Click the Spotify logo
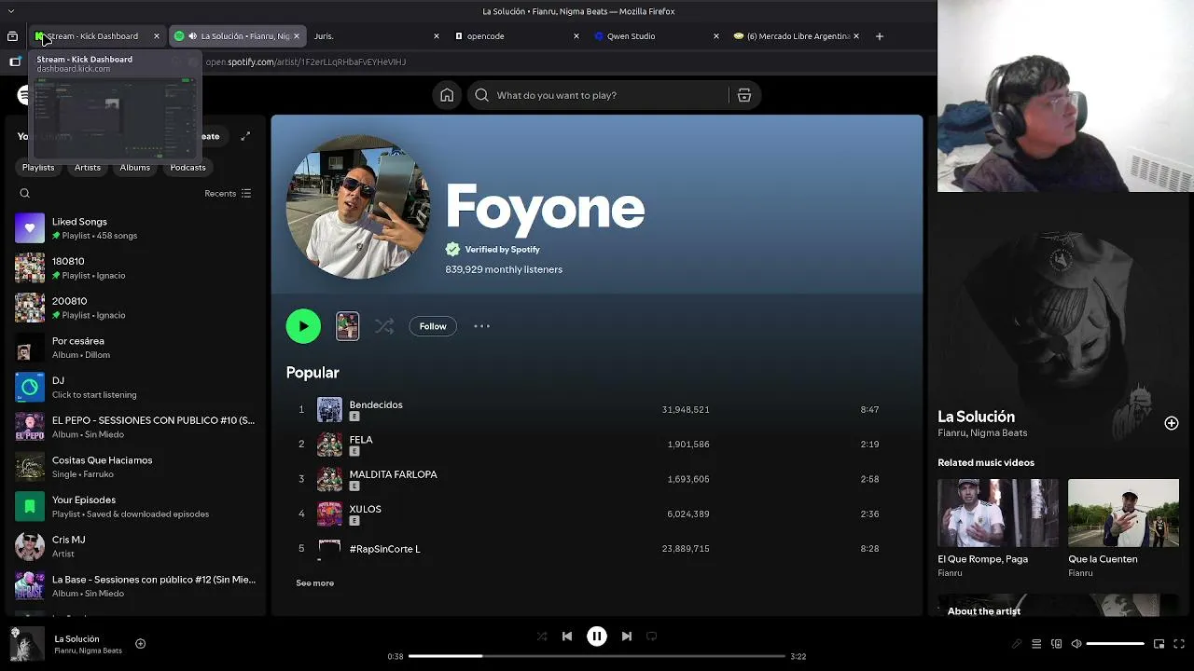The width and height of the screenshot is (1194, 671). click(24, 95)
